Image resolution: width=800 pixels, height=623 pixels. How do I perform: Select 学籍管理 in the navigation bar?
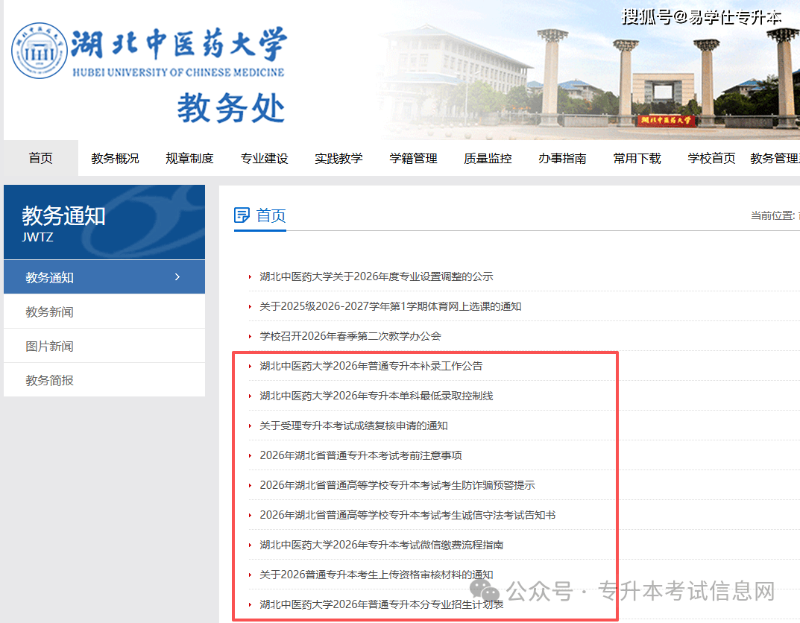[413, 159]
